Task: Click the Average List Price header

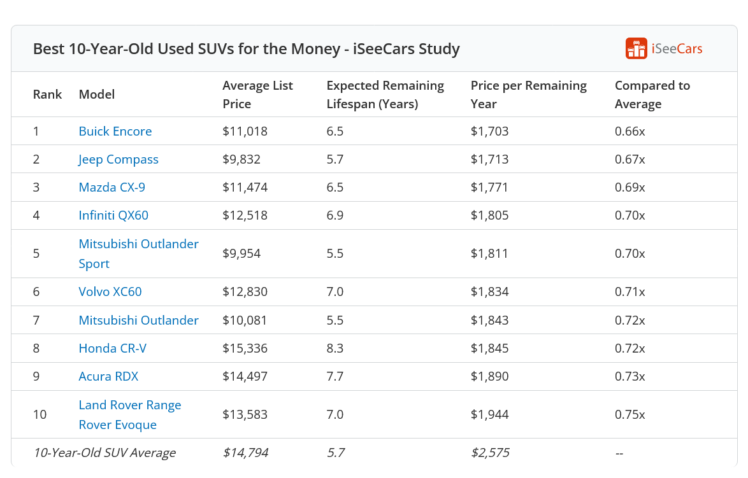Action: coord(257,94)
